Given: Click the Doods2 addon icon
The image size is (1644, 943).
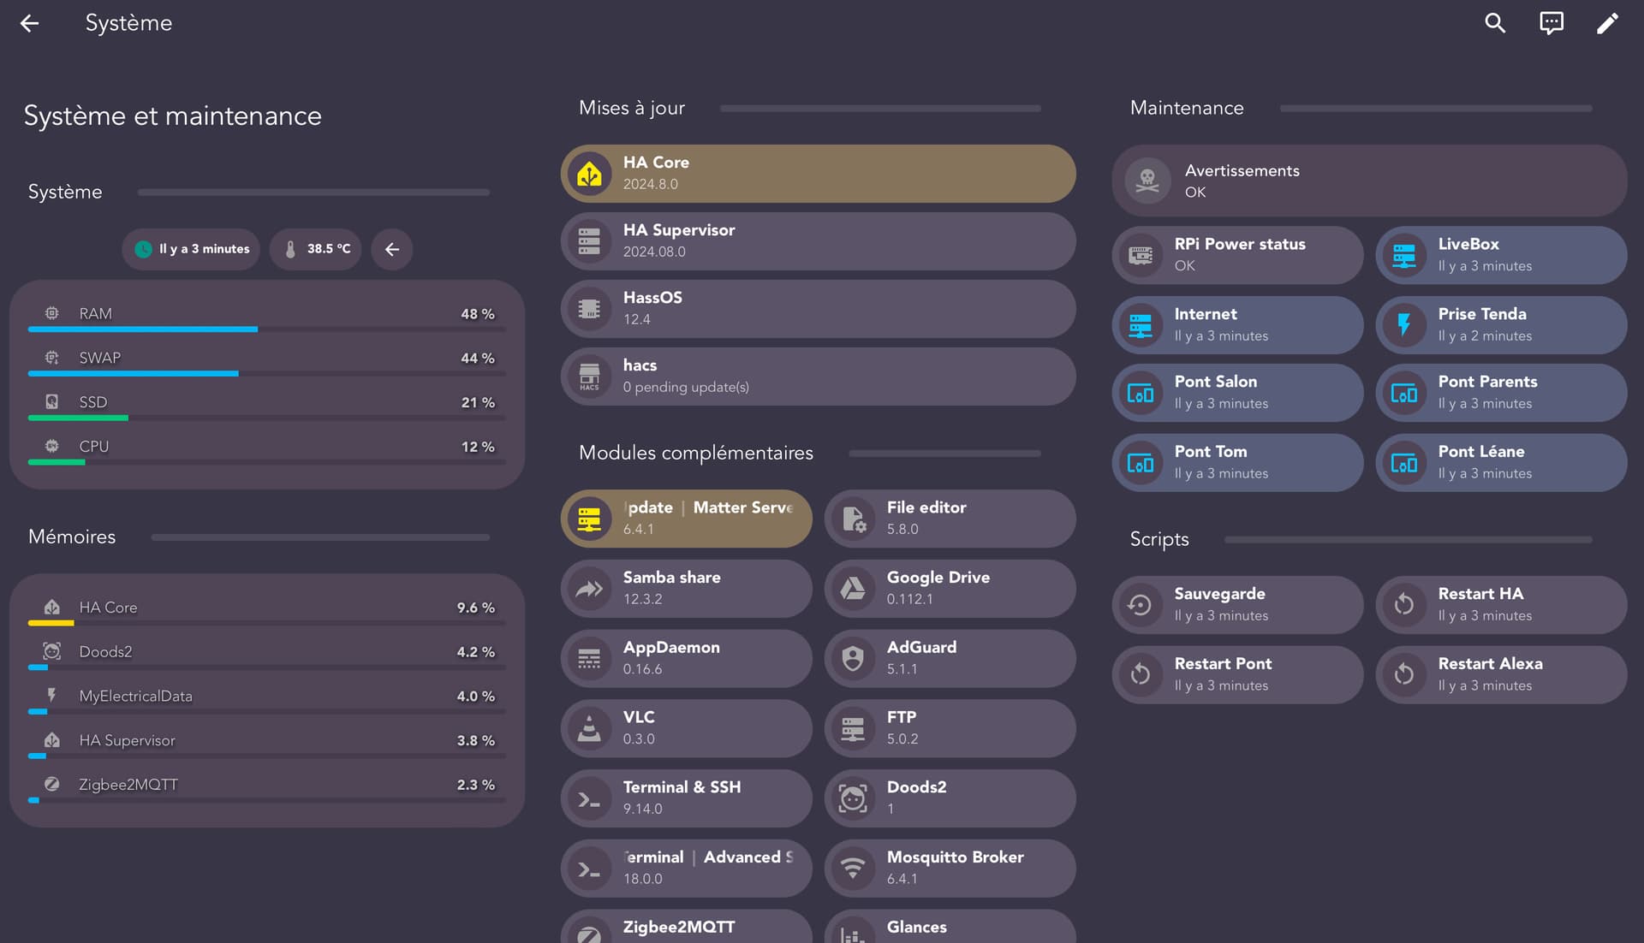Looking at the screenshot, I should [x=853, y=798].
